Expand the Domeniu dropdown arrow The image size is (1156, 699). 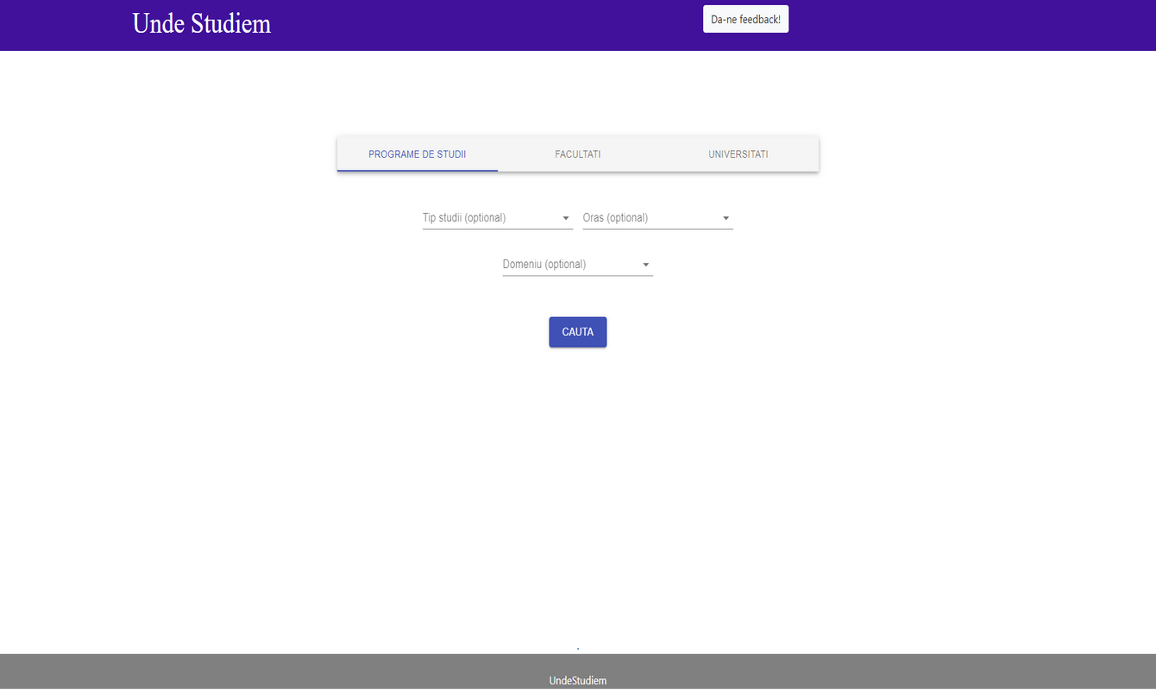[645, 265]
